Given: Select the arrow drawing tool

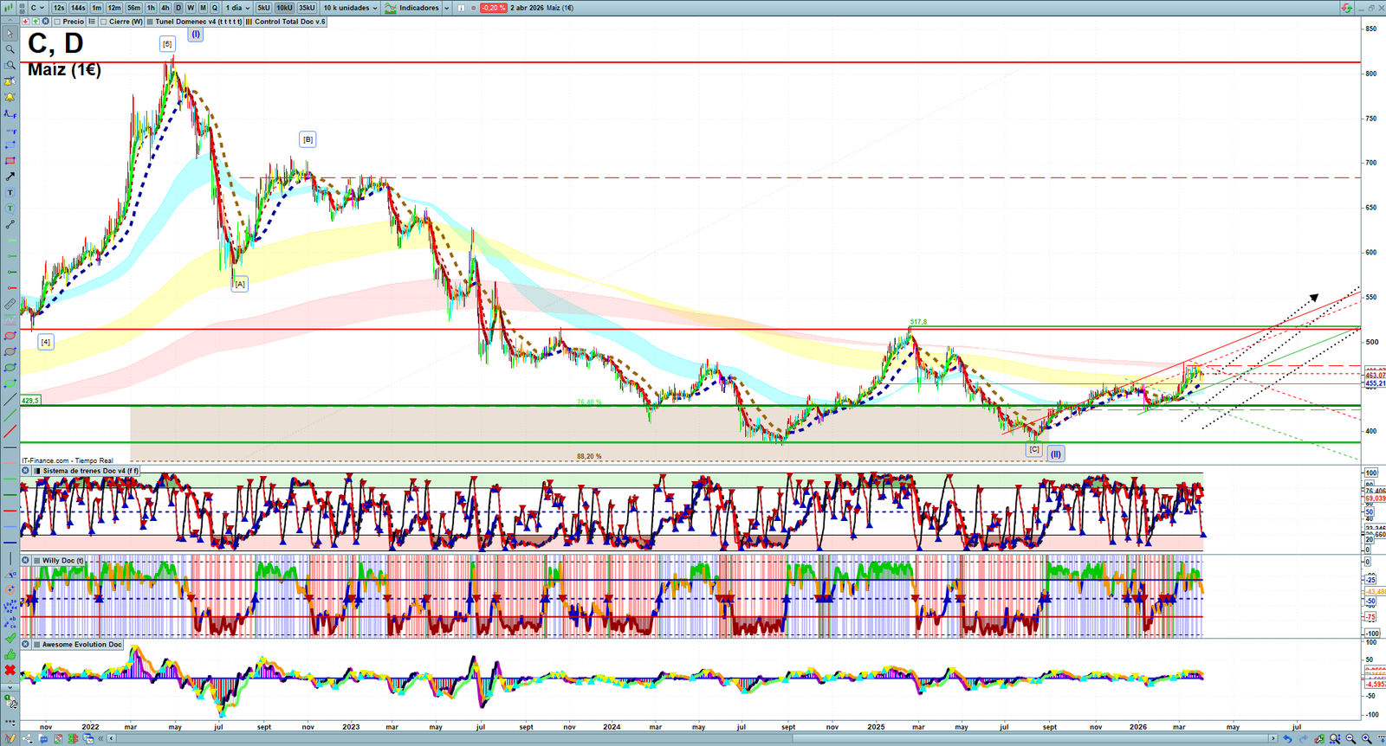Looking at the screenshot, I should tap(10, 177).
